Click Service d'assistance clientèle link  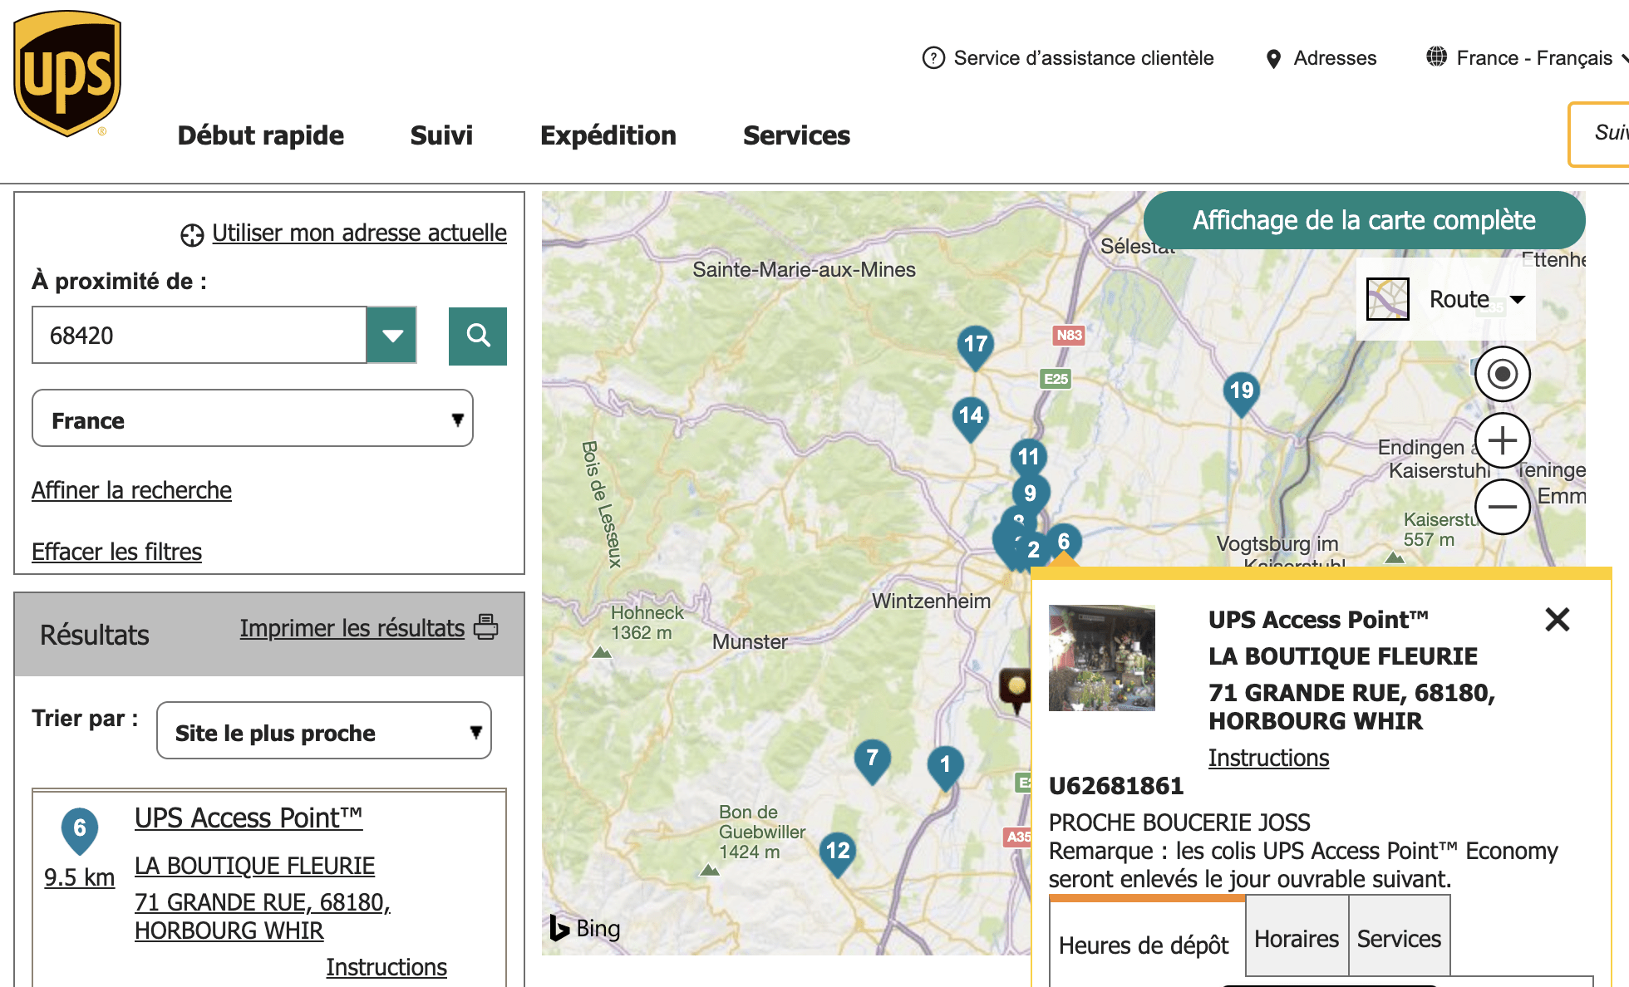[1084, 58]
